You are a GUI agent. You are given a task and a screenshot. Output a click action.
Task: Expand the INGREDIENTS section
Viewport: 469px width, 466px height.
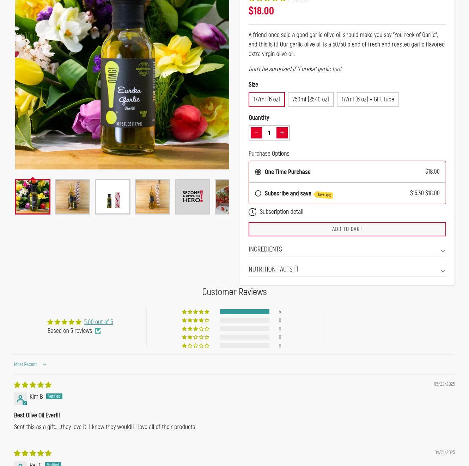coord(347,249)
